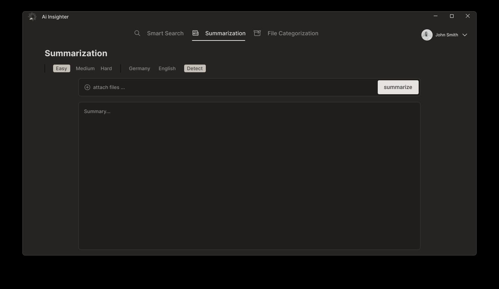Open the Smart Search tab
The width and height of the screenshot is (499, 289).
point(165,33)
